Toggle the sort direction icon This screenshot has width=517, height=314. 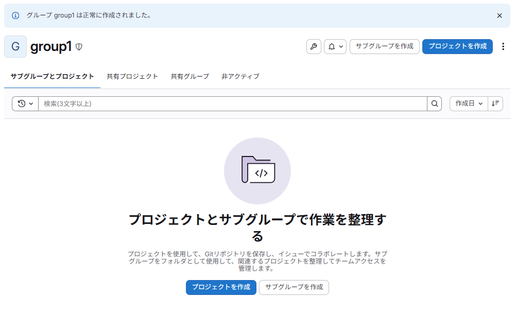(x=495, y=103)
